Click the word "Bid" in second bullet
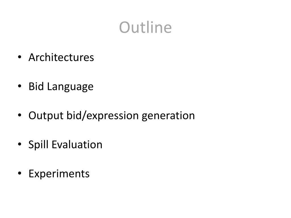 (x=36, y=86)
